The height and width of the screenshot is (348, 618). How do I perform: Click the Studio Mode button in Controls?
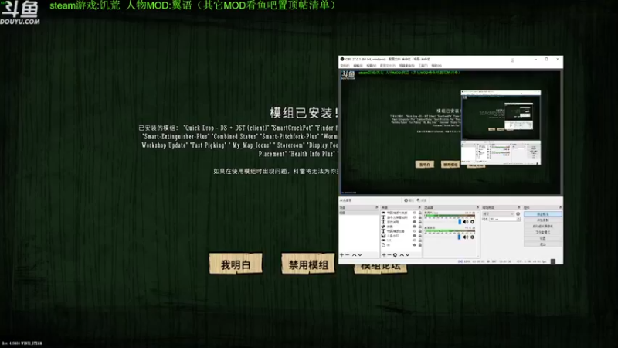tap(543, 233)
